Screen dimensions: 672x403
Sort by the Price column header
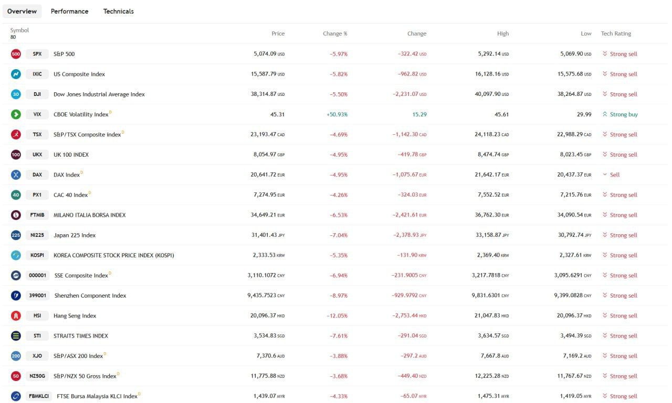[278, 34]
